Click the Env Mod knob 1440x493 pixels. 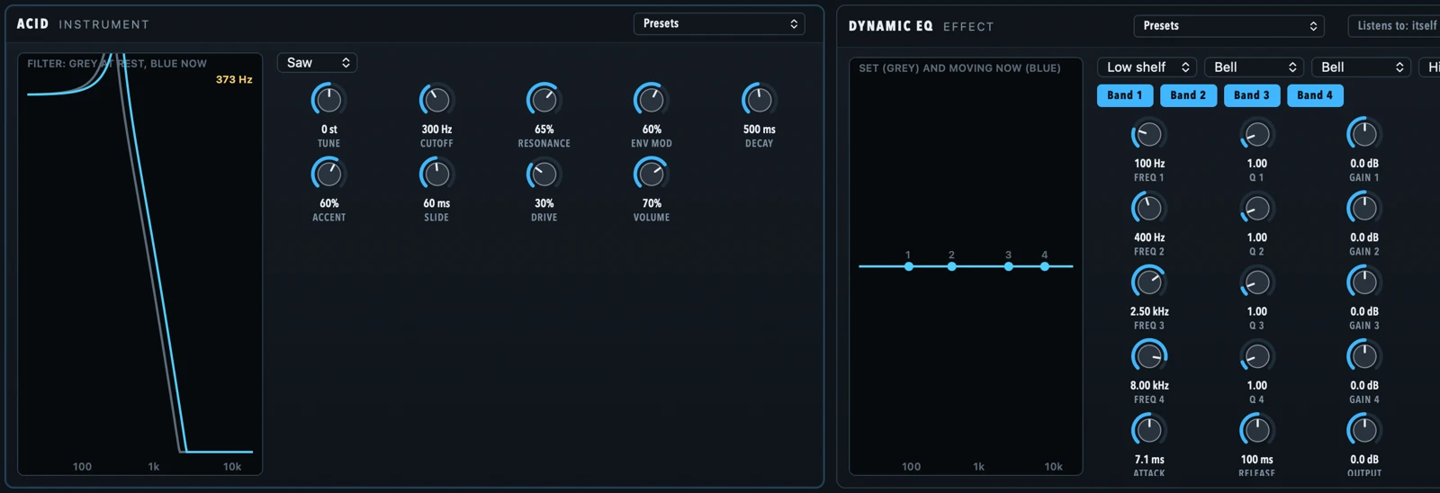click(652, 100)
